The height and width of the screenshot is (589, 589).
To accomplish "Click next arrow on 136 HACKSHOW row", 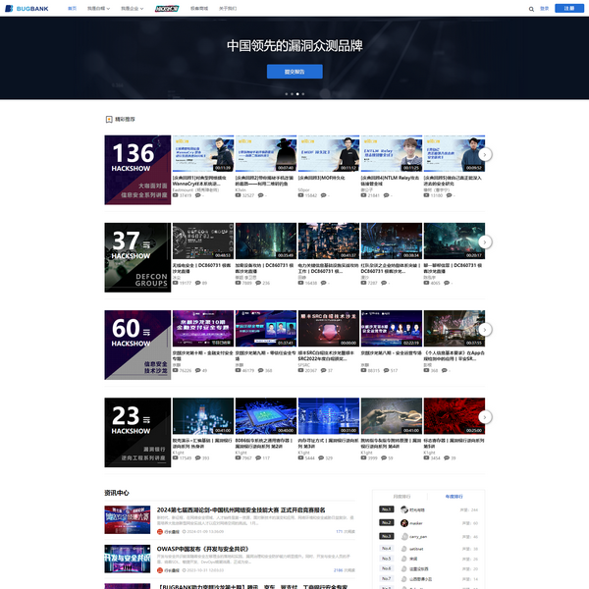I will tap(485, 155).
